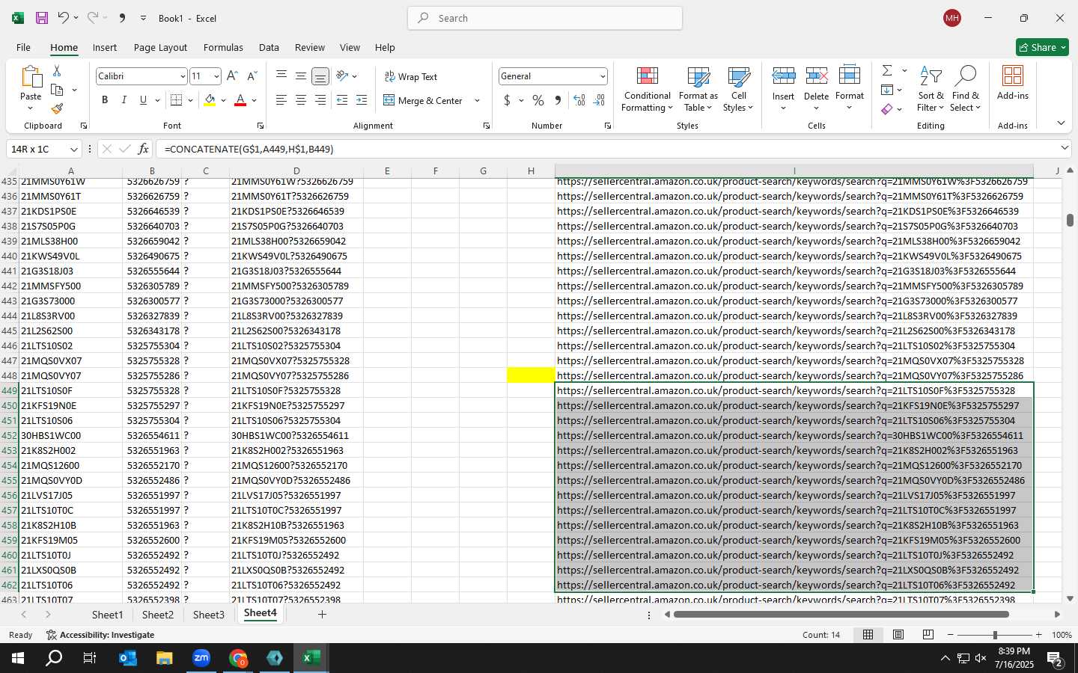The image size is (1078, 673).
Task: Click the Redo arrow icon
Action: (93, 18)
